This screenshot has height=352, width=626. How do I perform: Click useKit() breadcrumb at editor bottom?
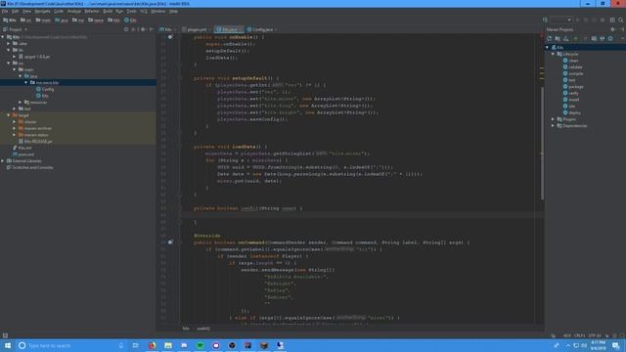(x=203, y=329)
